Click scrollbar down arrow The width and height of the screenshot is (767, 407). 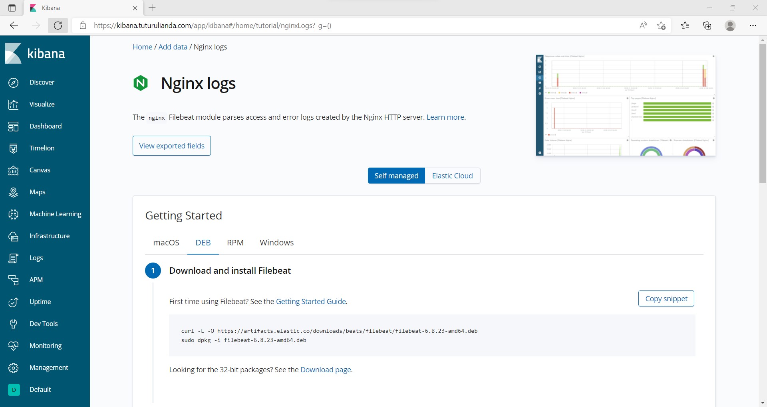[763, 403]
